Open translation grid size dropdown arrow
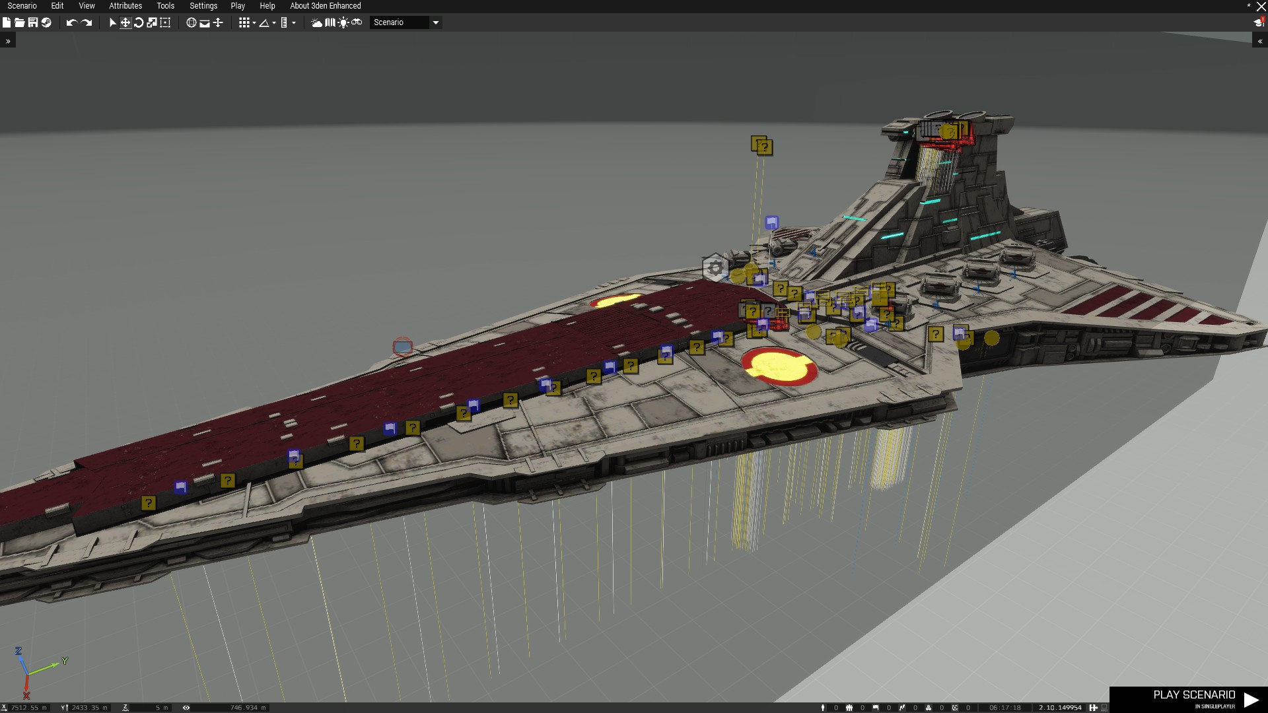This screenshot has width=1268, height=713. click(254, 23)
